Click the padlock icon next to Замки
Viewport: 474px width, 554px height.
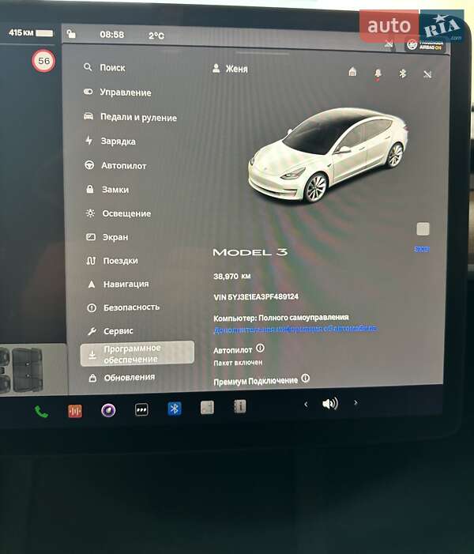pyautogui.click(x=90, y=189)
